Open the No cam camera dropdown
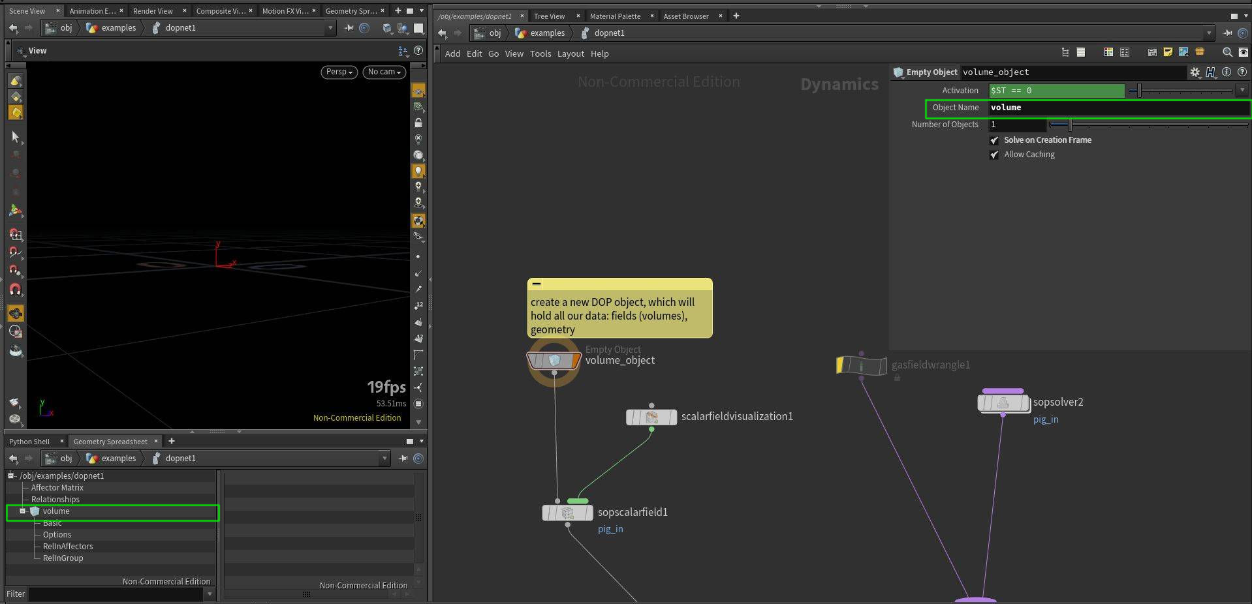 pyautogui.click(x=384, y=72)
